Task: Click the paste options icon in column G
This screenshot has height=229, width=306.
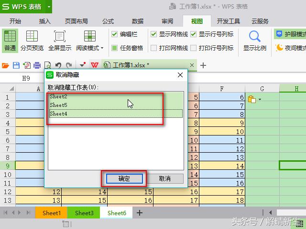Action: pos(252,99)
